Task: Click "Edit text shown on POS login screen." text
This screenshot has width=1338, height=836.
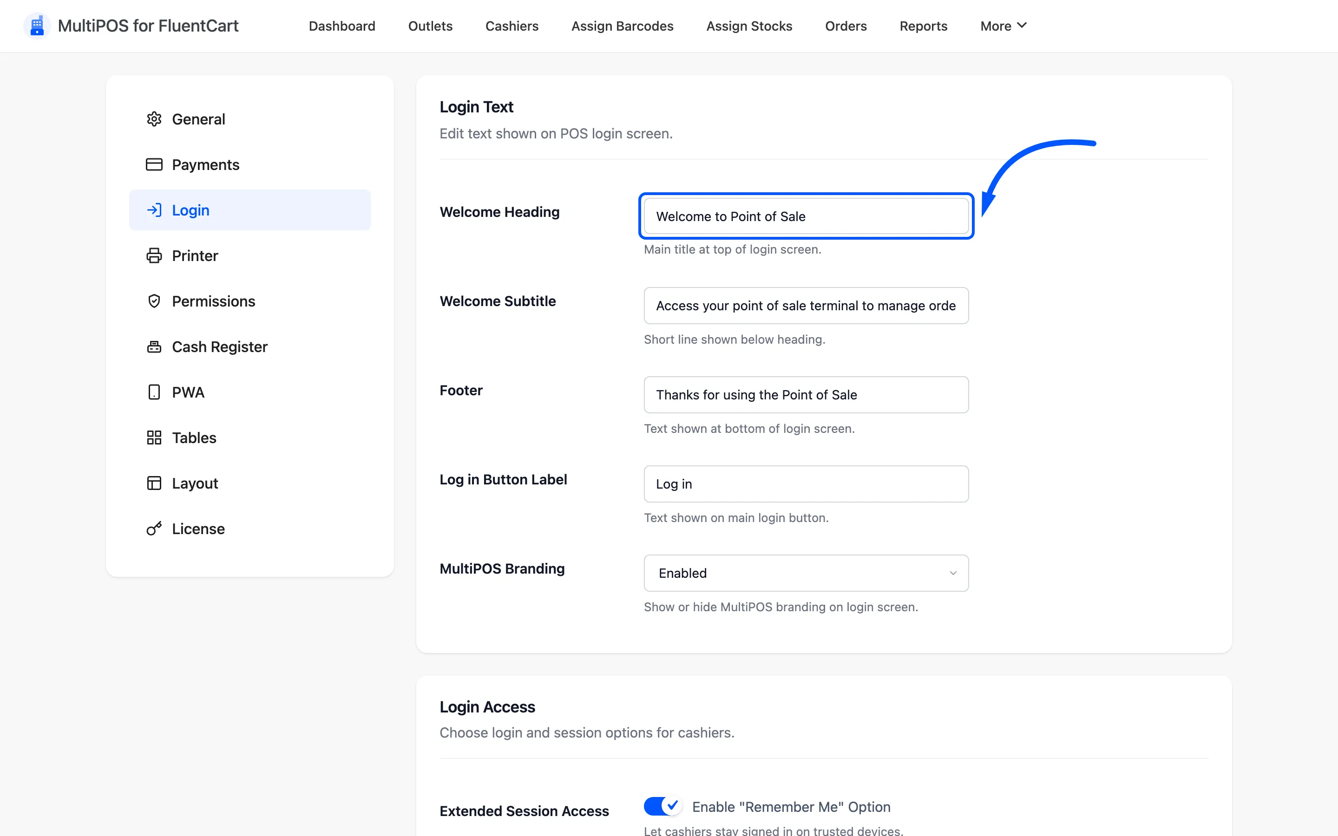Action: [556, 133]
